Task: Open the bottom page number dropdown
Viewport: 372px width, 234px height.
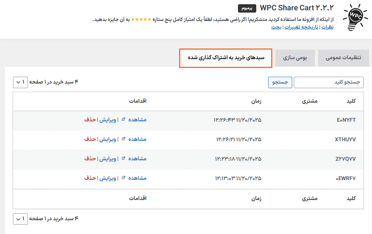Action: (x=20, y=219)
